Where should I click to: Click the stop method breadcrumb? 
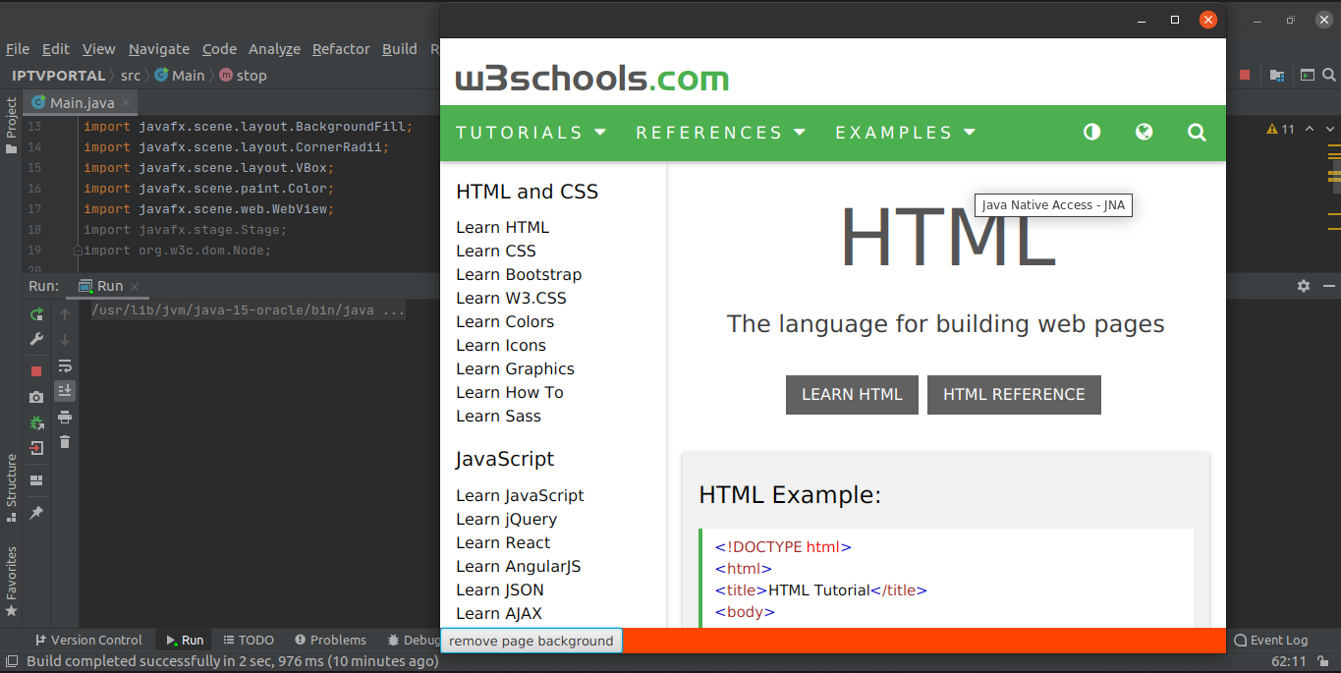coord(243,75)
